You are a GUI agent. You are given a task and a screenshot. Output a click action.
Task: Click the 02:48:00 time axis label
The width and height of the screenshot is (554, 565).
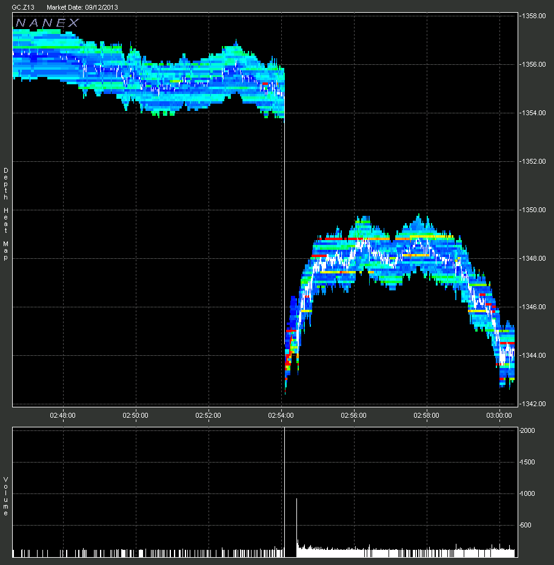click(62, 415)
